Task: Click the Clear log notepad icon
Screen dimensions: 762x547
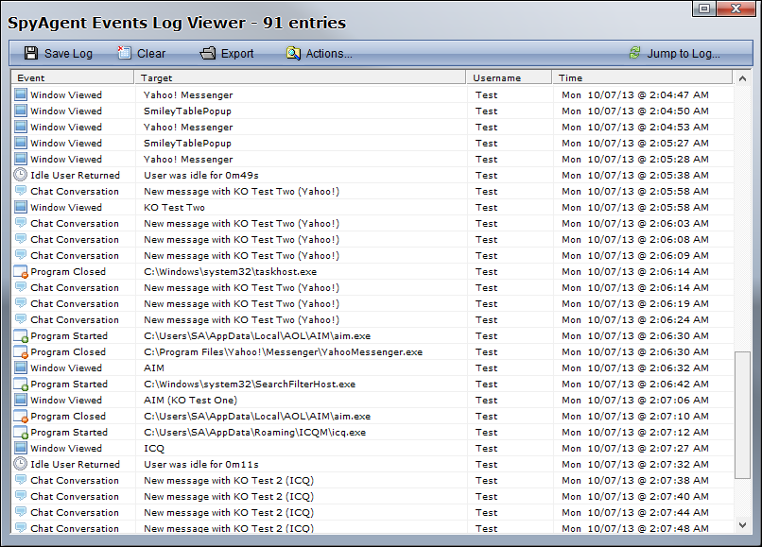Action: (x=124, y=54)
